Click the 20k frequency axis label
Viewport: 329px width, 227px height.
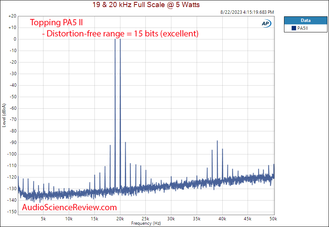(120, 219)
